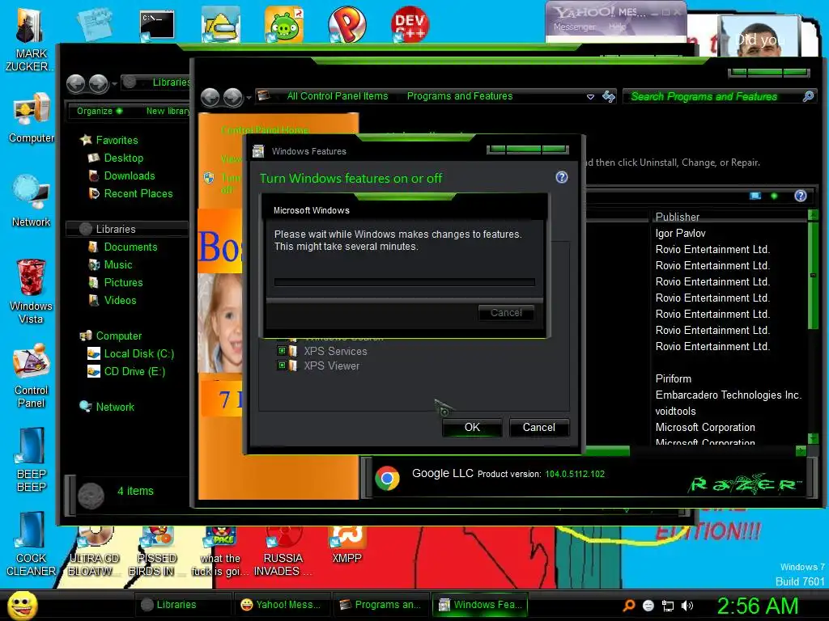
Task: Click the help icon in Windows Features dialog
Action: tap(562, 177)
